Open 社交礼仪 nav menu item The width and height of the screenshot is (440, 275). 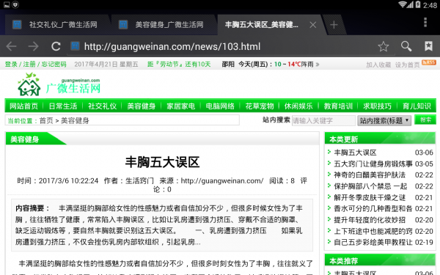[102, 106]
